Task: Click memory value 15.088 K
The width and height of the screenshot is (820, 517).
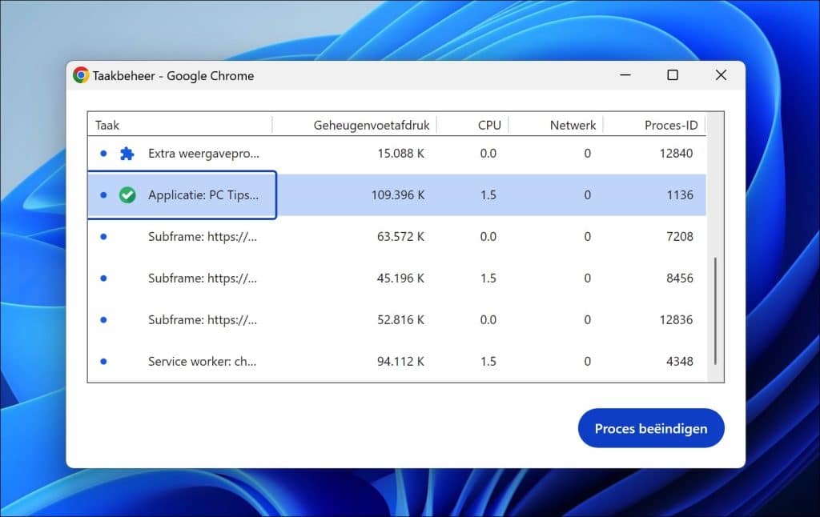Action: coord(400,153)
